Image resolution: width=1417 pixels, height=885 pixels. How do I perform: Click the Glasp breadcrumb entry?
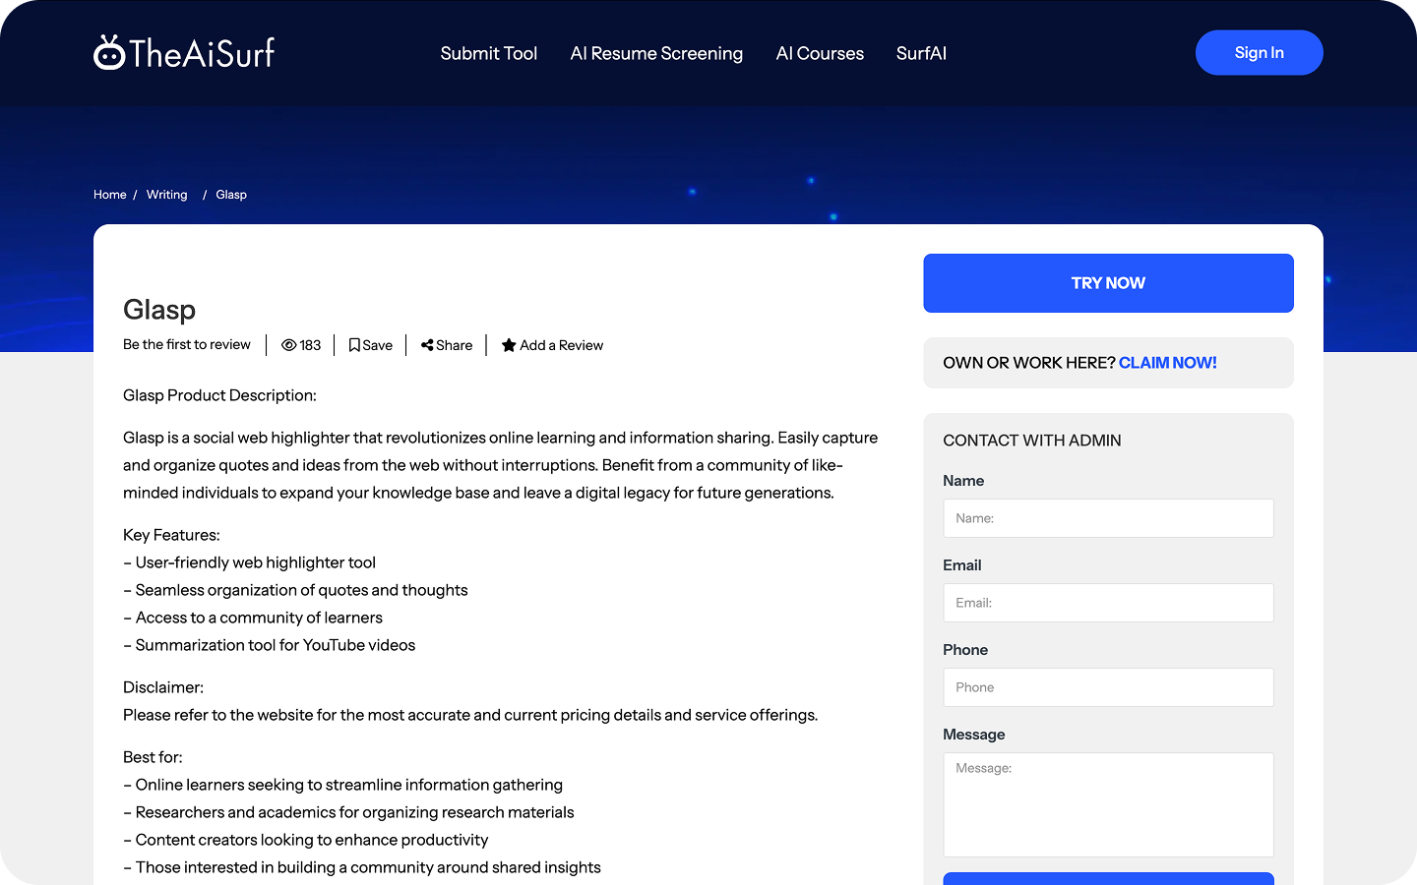(231, 195)
